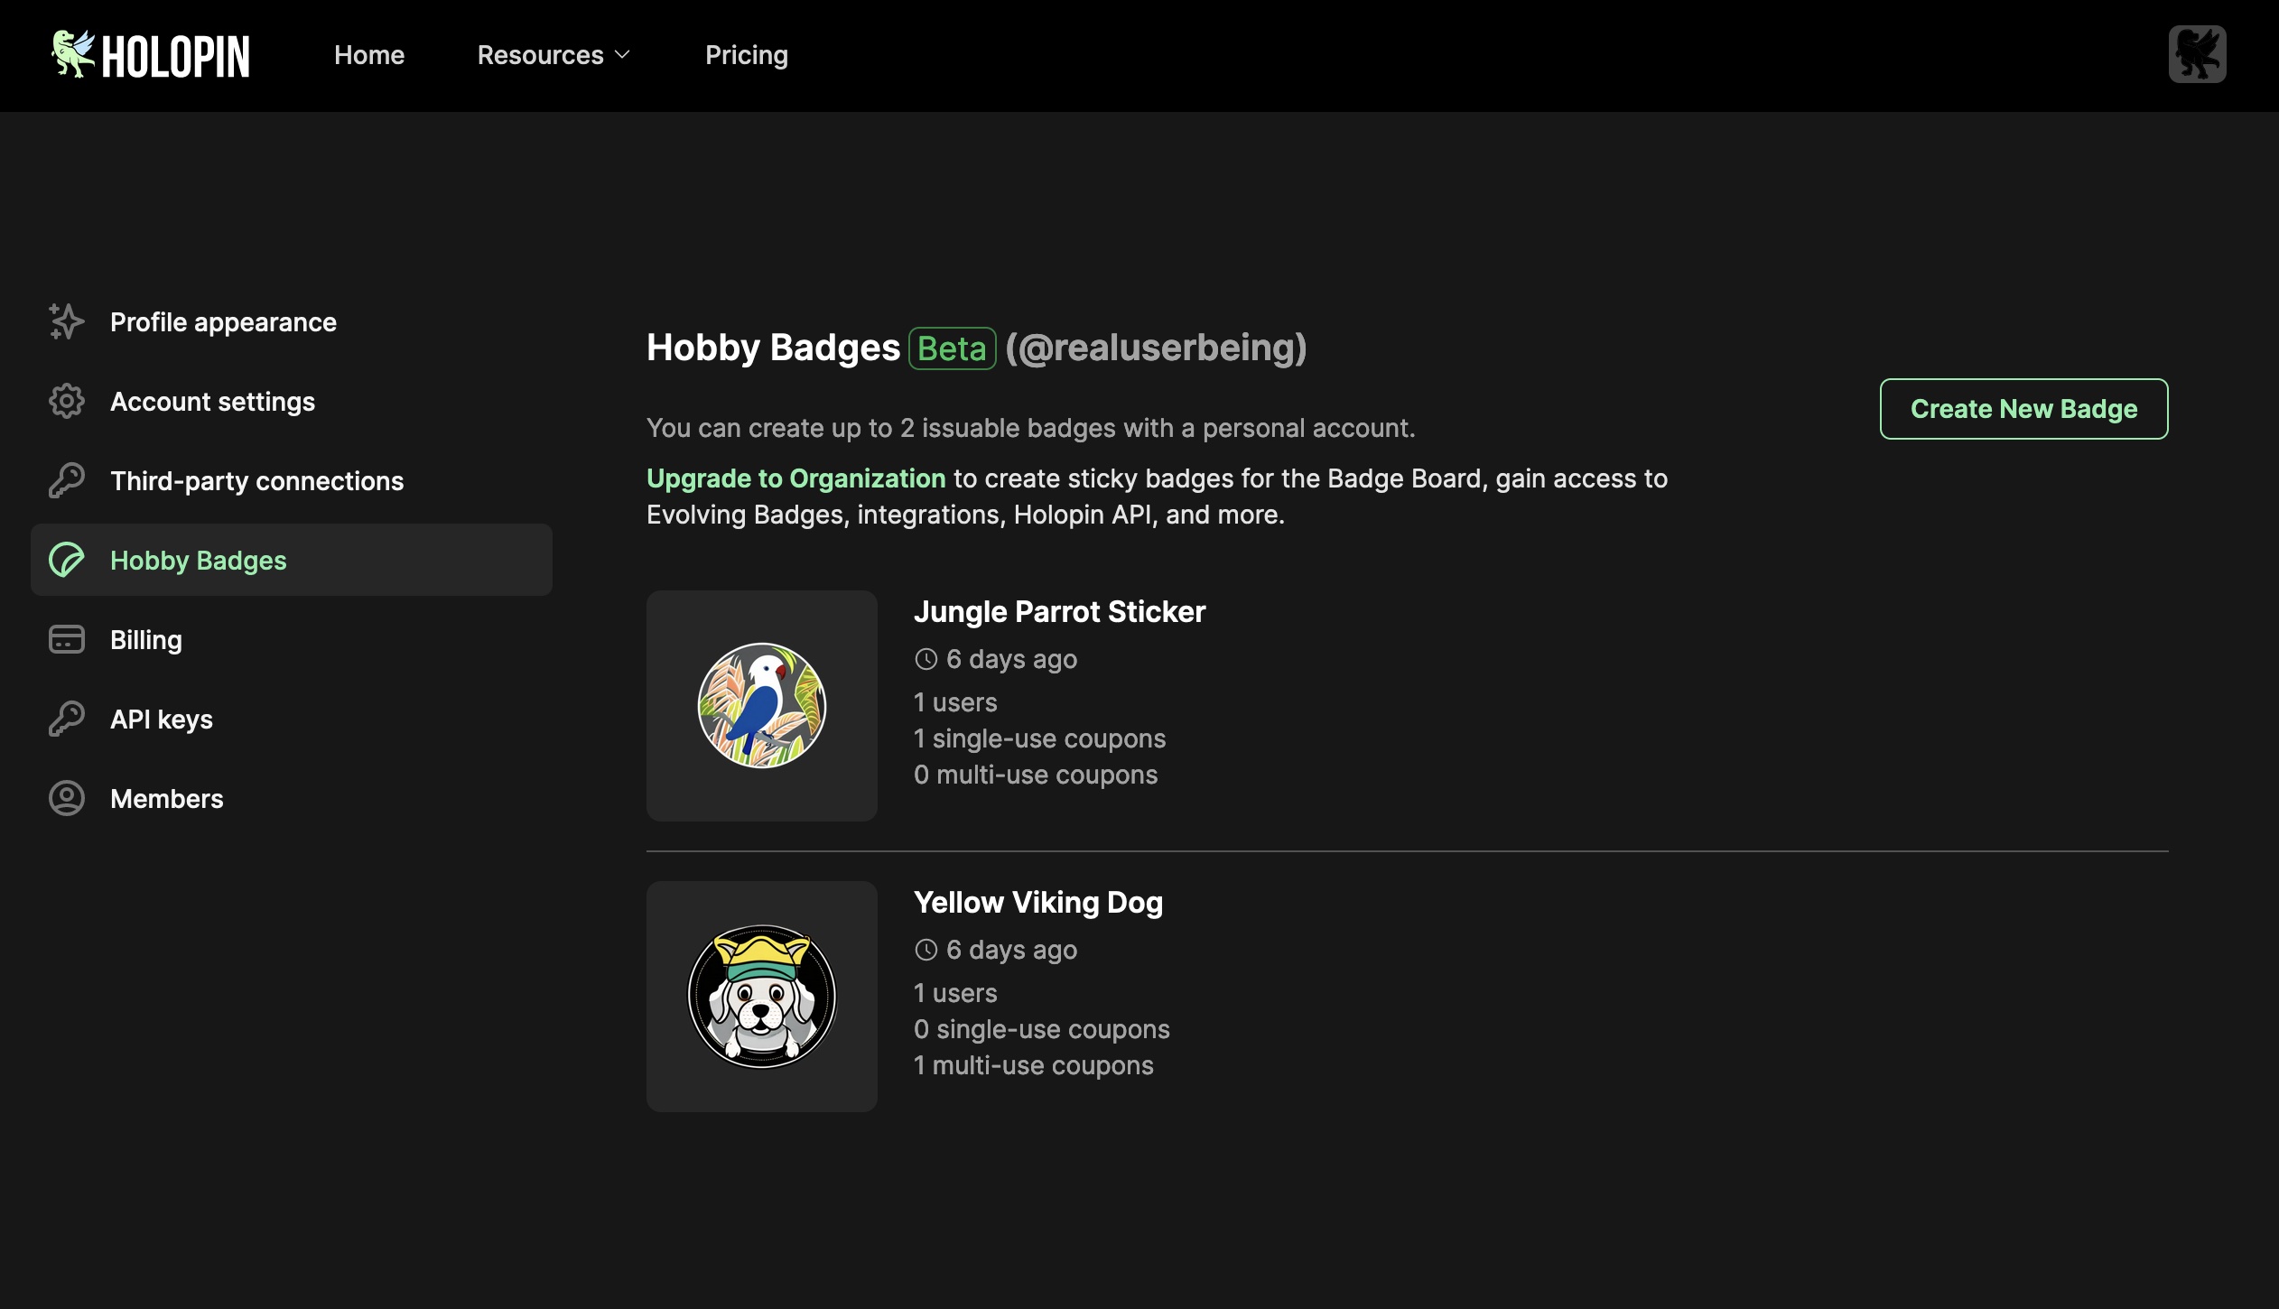Click the Account settings gear icon

tap(66, 401)
